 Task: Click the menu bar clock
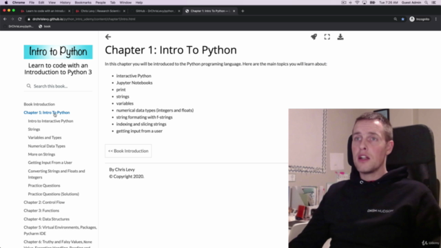389,3
